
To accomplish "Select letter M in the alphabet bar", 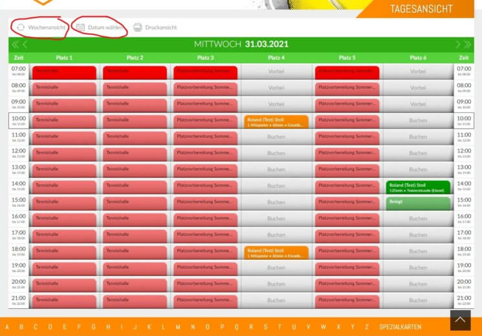I will click(178, 327).
